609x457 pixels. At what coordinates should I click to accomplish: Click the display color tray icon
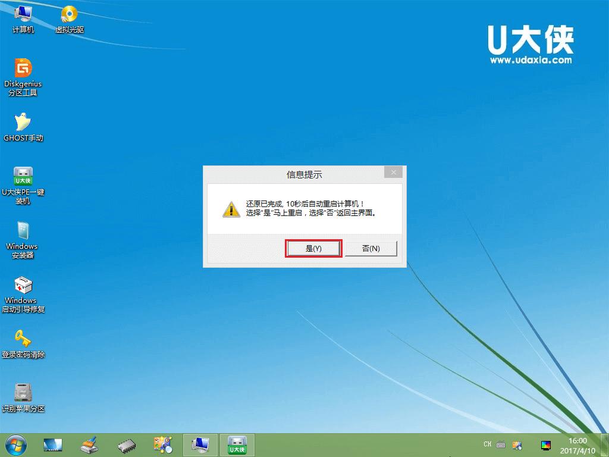[x=545, y=445]
